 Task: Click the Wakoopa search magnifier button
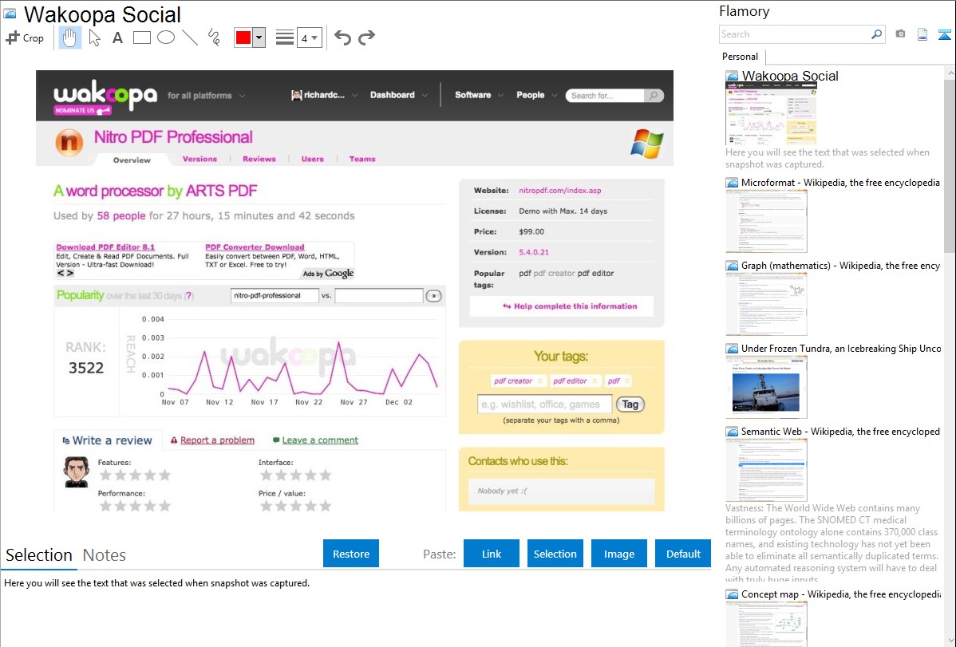pos(654,96)
